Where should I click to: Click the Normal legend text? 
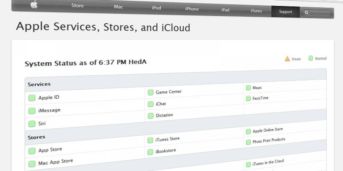(321, 58)
